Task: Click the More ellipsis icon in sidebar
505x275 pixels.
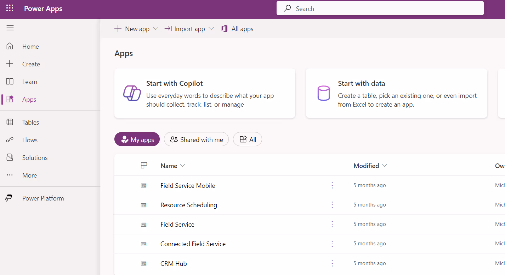Action: tap(10, 175)
